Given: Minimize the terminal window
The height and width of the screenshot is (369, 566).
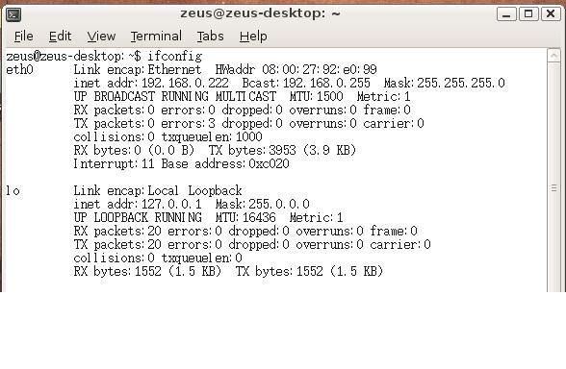Looking at the screenshot, I should pos(506,14).
